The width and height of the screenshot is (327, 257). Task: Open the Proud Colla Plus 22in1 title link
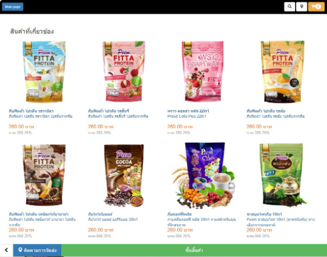[x=188, y=111]
